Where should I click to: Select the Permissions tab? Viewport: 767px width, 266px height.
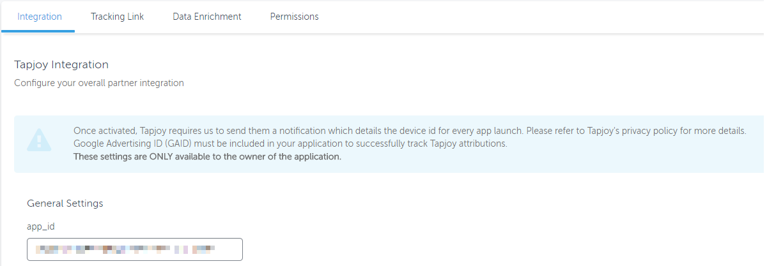294,17
